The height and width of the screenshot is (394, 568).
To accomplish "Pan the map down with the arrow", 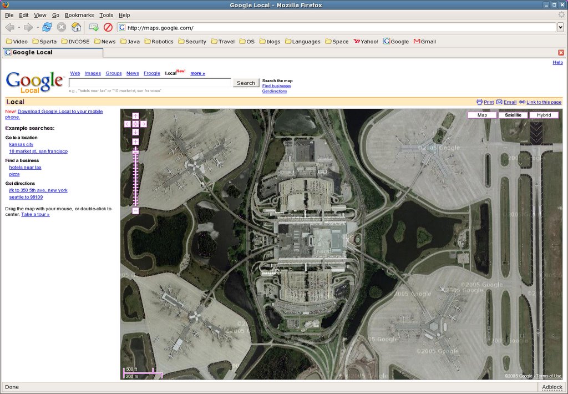I will (135, 132).
